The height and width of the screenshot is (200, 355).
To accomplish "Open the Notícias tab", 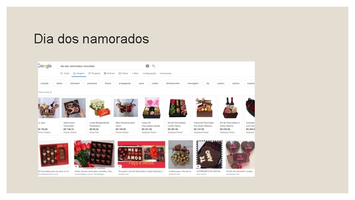I will pyautogui.click(x=109, y=73).
